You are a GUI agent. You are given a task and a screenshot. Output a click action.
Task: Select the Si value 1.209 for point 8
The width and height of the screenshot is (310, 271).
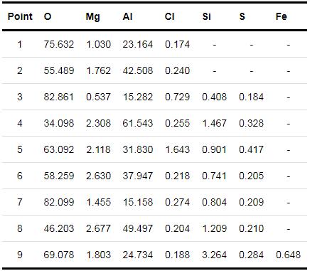point(214,228)
